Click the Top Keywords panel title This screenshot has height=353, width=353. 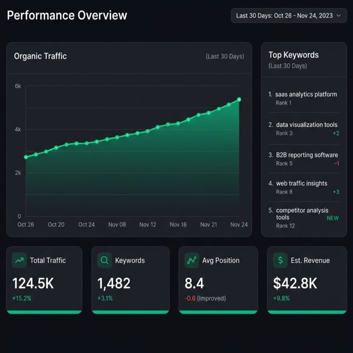[x=294, y=55]
